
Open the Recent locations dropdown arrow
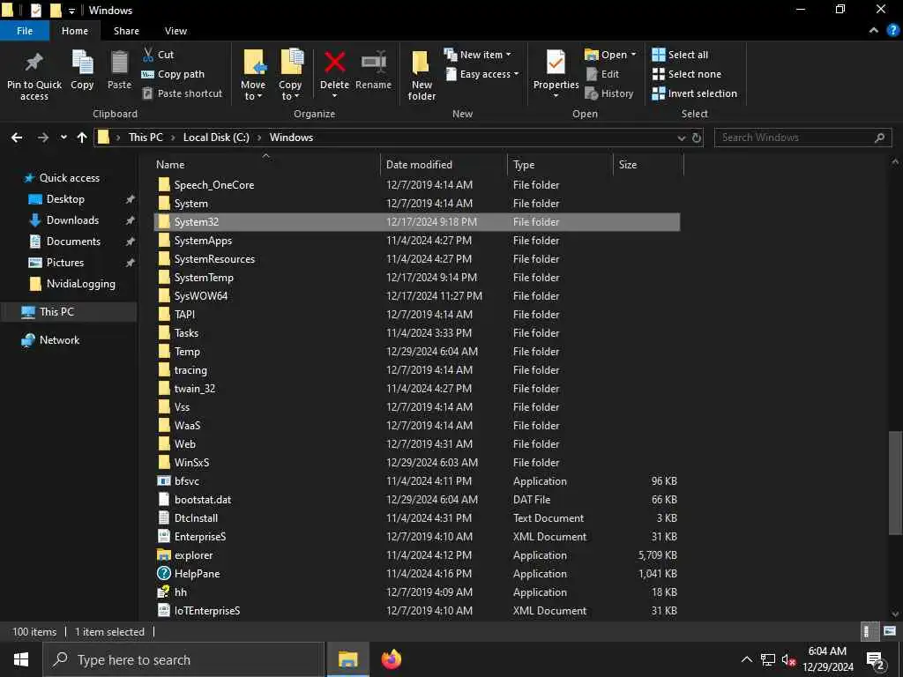pyautogui.click(x=63, y=138)
